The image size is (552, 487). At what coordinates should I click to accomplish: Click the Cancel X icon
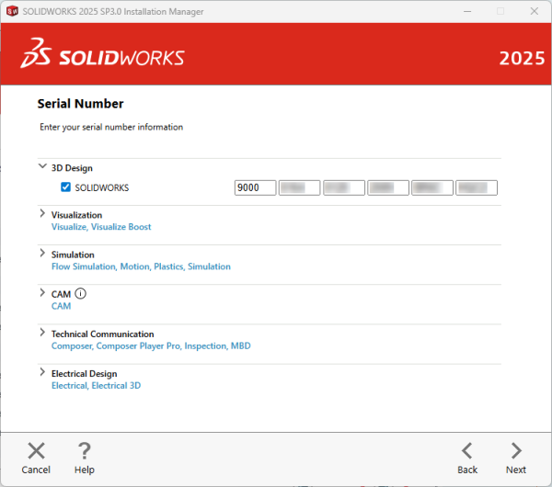point(36,451)
